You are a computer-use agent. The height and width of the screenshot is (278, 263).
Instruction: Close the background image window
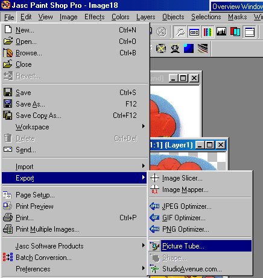tap(194, 78)
